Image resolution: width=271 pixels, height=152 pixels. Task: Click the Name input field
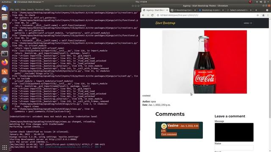234,147
